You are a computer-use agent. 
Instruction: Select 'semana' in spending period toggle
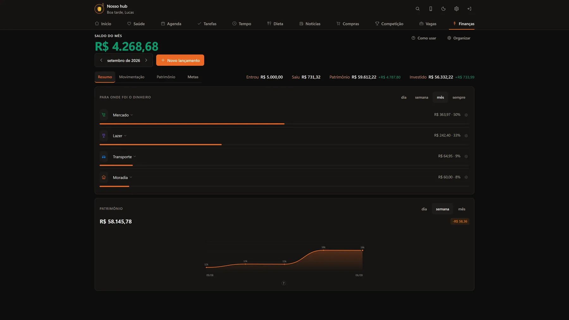click(x=421, y=97)
